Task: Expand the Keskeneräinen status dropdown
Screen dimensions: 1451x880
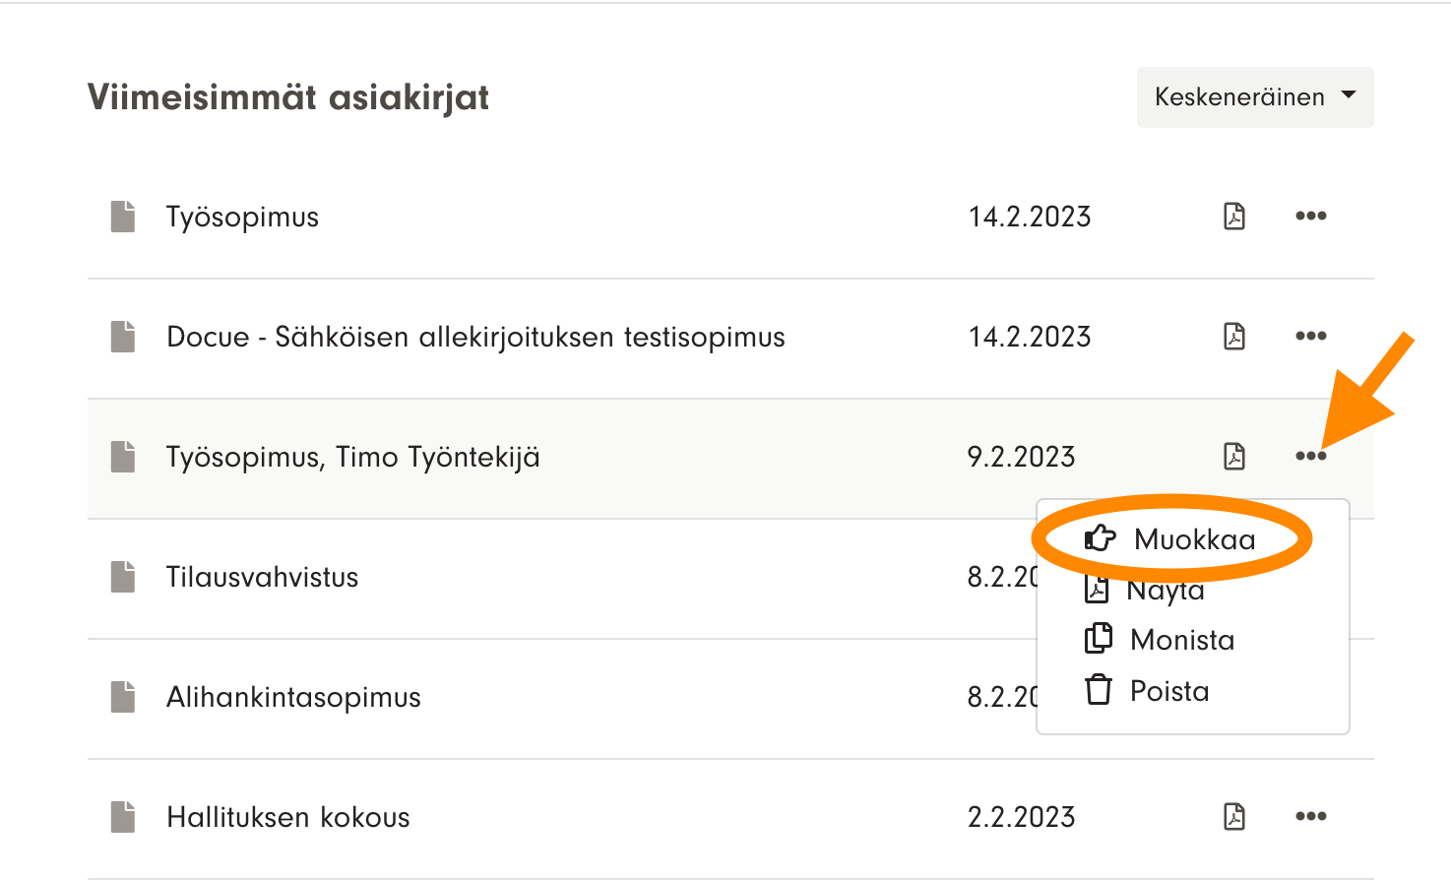Action: coord(1254,97)
